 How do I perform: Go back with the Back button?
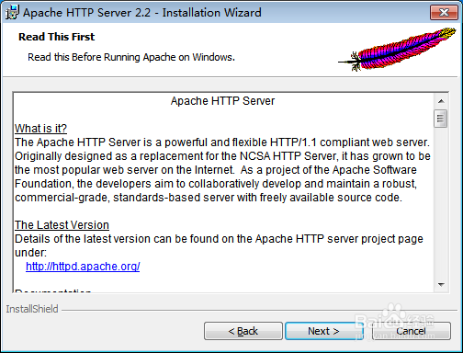click(x=243, y=331)
